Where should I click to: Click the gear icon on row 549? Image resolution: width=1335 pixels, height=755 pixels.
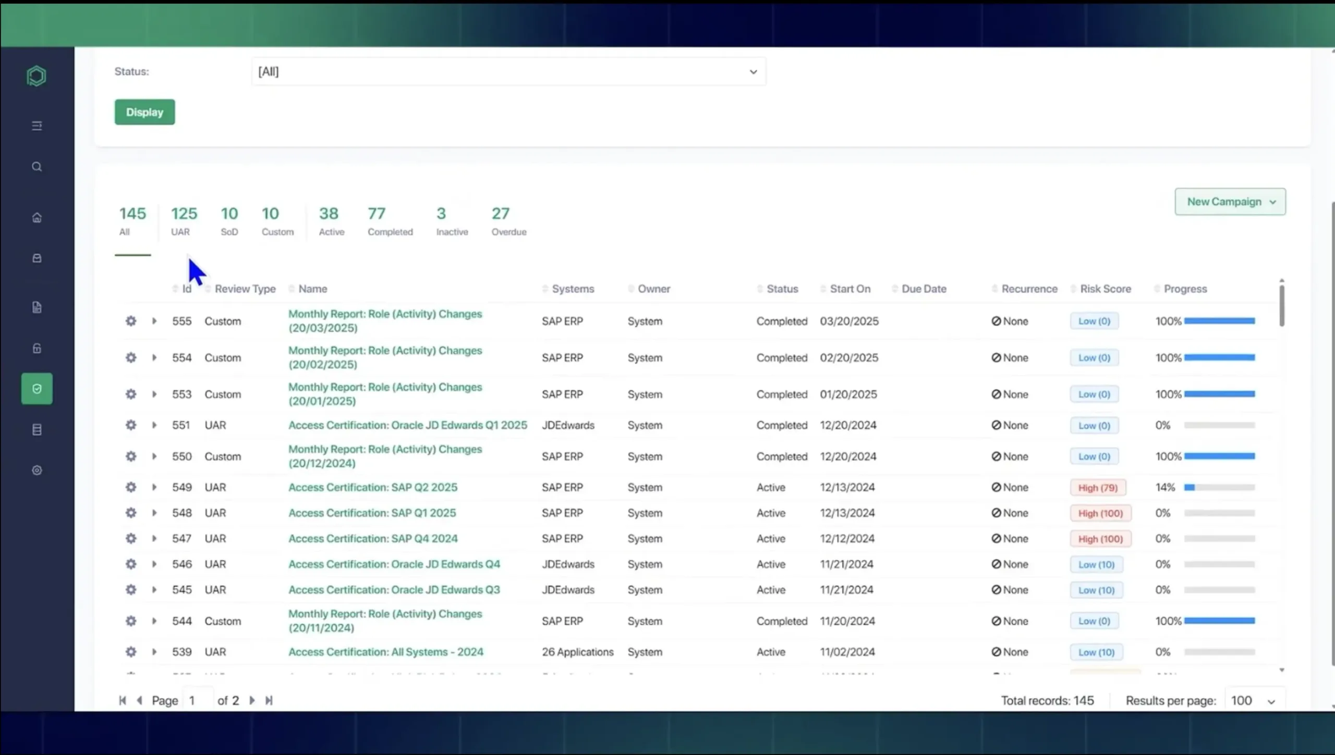coord(131,487)
